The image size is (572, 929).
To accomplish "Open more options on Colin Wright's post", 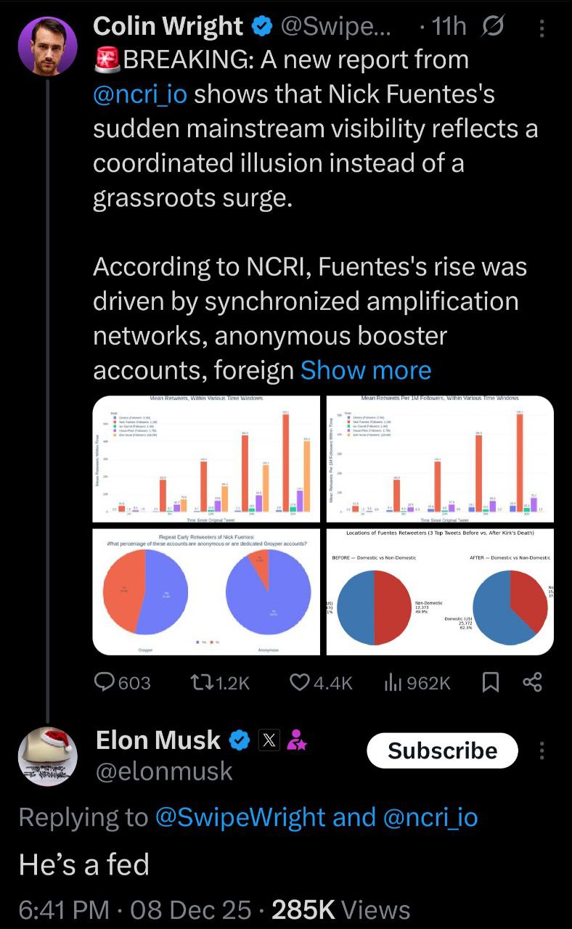I will pos(541,28).
